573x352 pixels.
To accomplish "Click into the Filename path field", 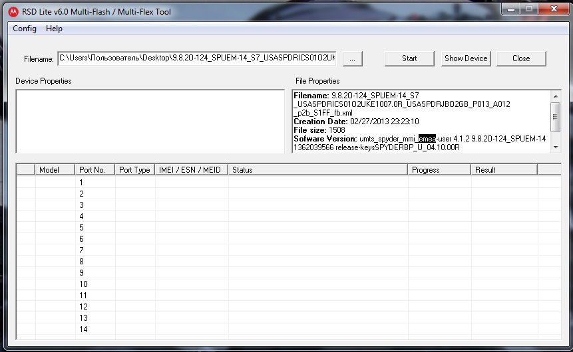I will click(197, 58).
